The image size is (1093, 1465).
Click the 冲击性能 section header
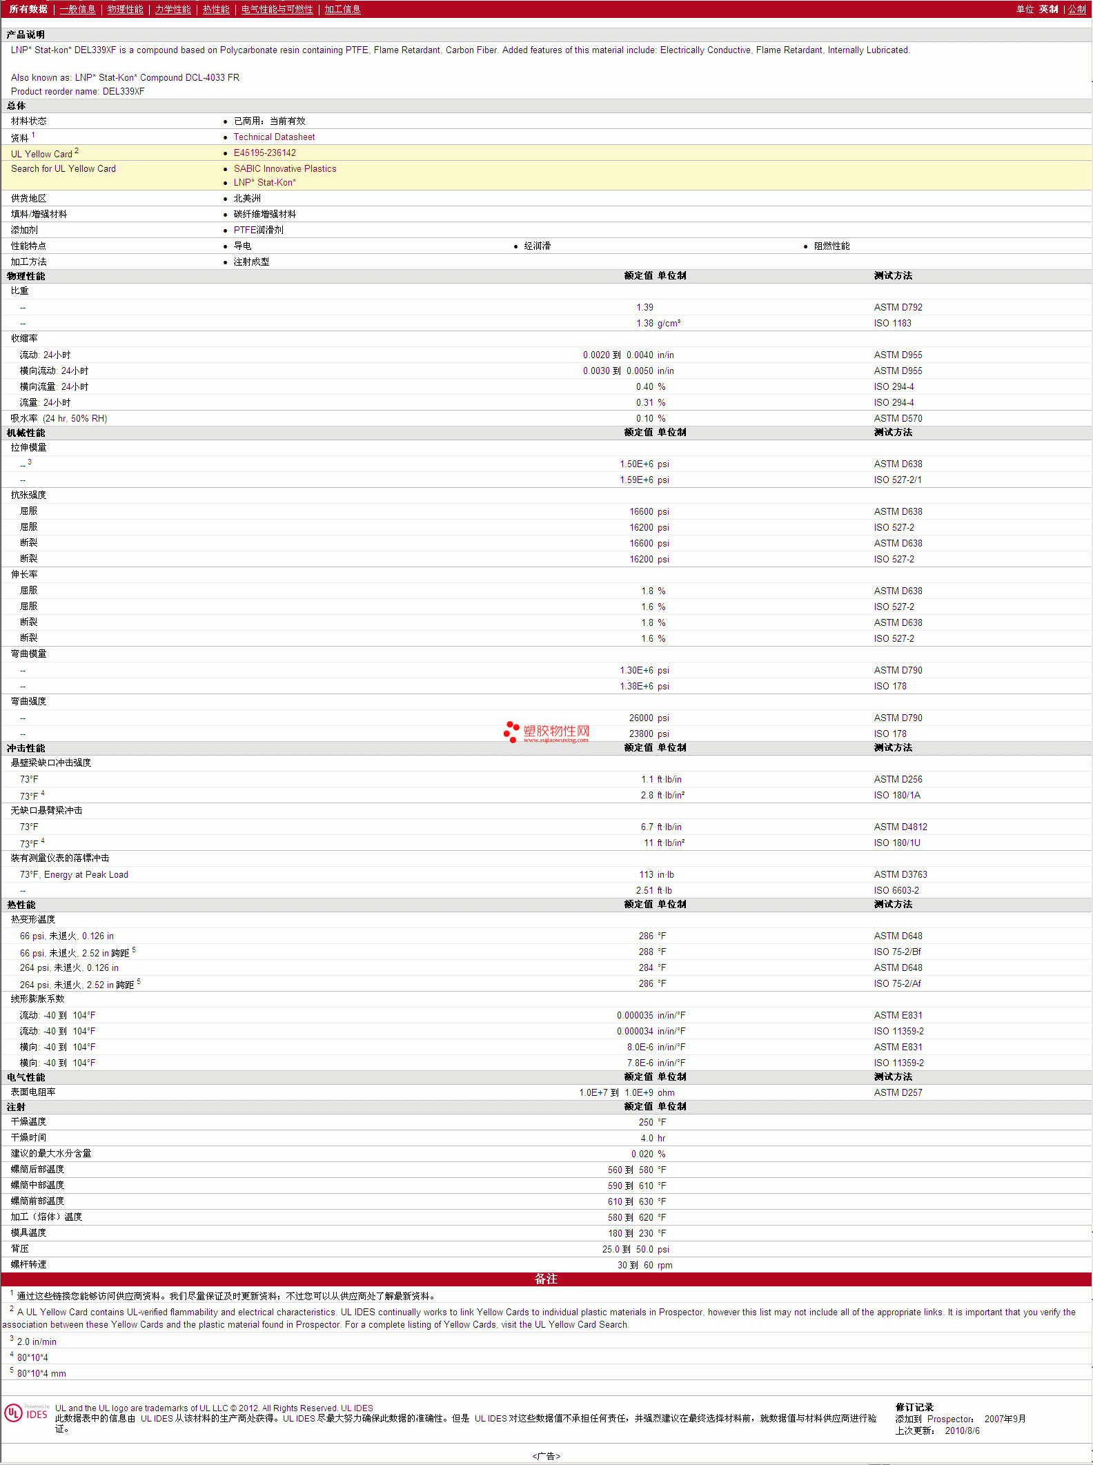click(26, 749)
